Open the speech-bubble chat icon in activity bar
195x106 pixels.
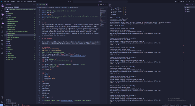click(2, 44)
